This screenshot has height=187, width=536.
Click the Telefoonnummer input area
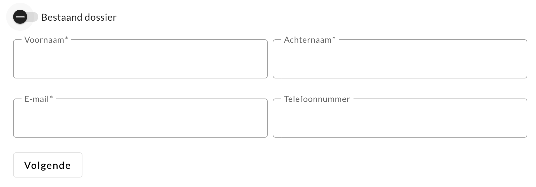point(400,118)
